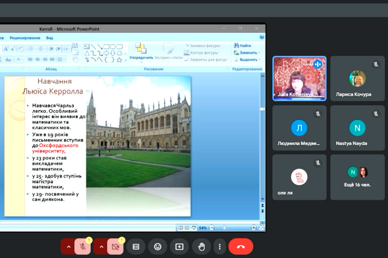Select Julia Kotienieva's video tile
The image size is (388, 258).
coord(299,78)
